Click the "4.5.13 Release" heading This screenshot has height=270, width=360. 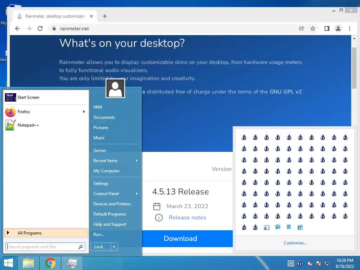pos(180,192)
